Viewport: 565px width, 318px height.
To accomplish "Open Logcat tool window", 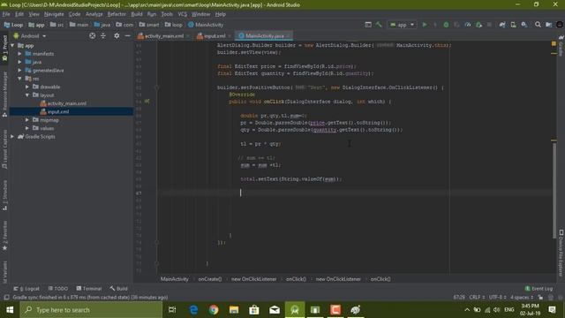I will pos(26,289).
